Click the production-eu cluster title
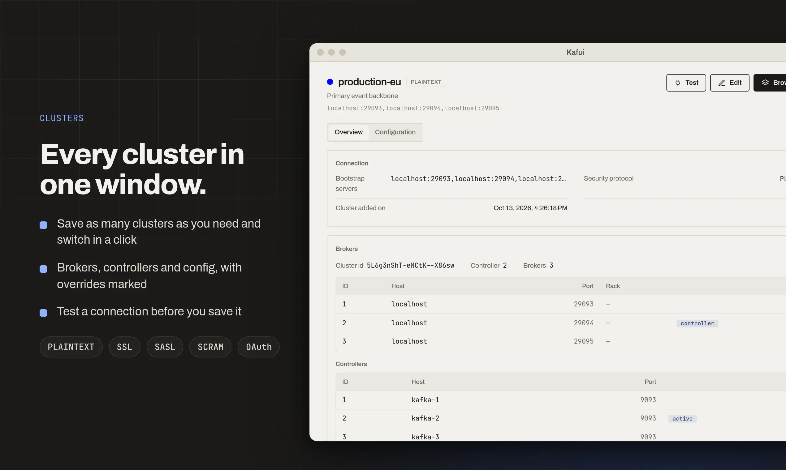786x470 pixels. (369, 82)
